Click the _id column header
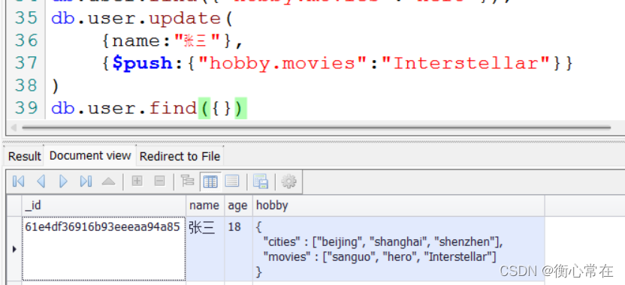 [104, 205]
